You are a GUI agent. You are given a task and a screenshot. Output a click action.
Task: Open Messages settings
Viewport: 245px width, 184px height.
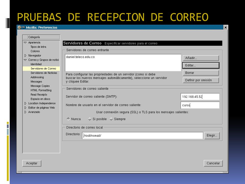[x=36, y=82]
